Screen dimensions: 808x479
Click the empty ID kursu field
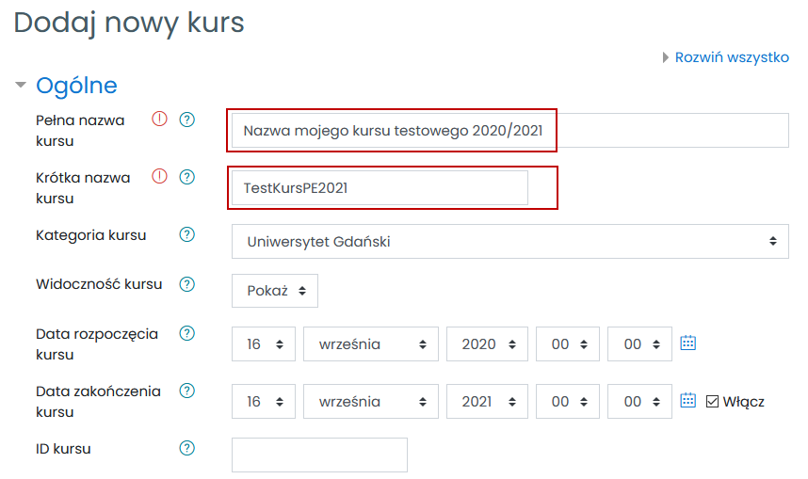pyautogui.click(x=319, y=455)
